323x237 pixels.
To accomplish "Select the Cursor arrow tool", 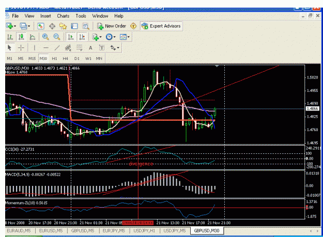I will pos(9,48).
